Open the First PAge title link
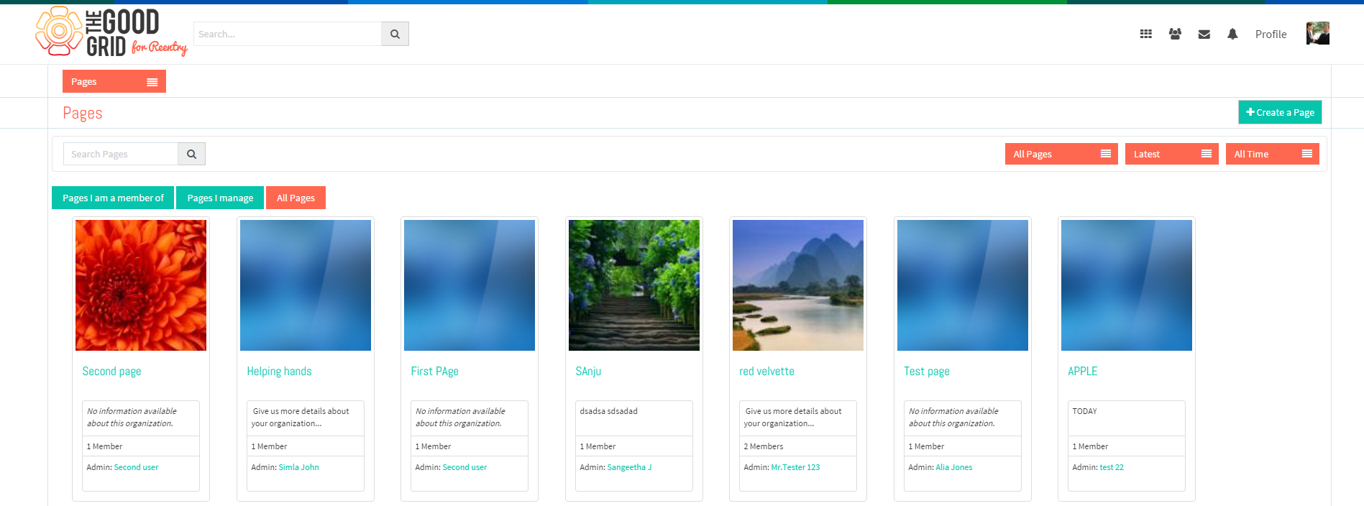1364x506 pixels. click(434, 371)
